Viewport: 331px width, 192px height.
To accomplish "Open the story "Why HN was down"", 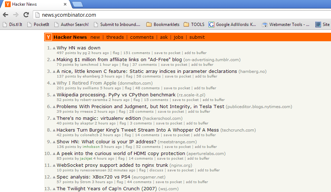I will [x=79, y=48].
